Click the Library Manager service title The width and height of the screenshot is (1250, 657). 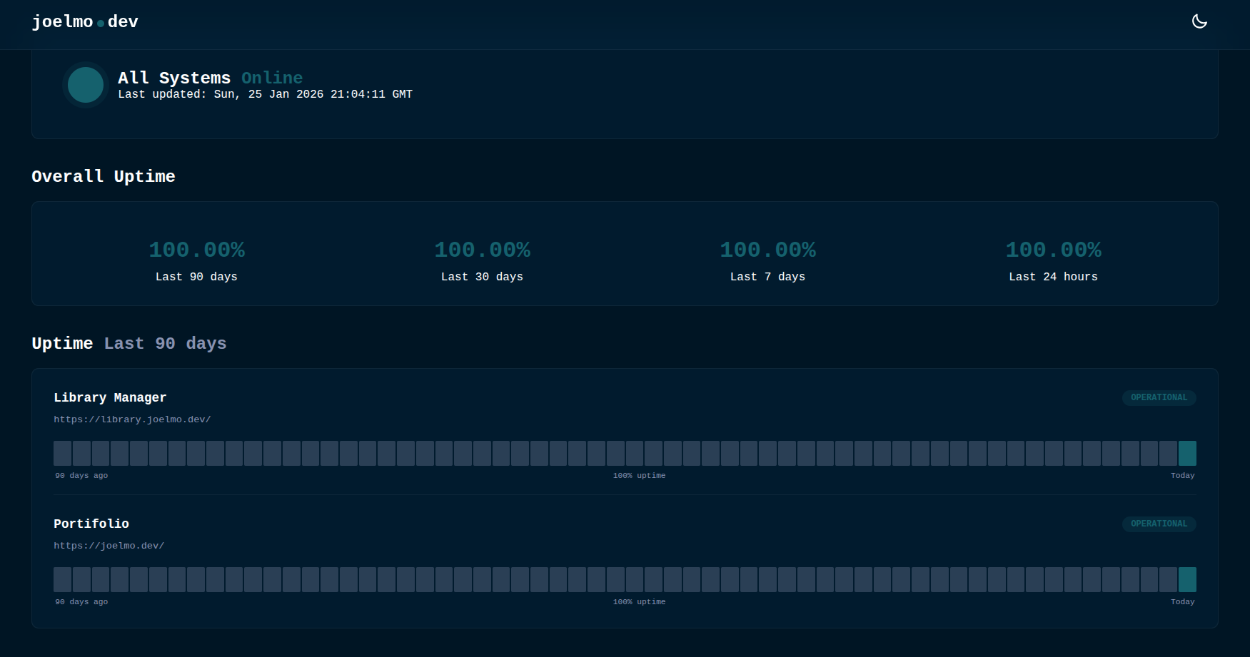tap(110, 397)
